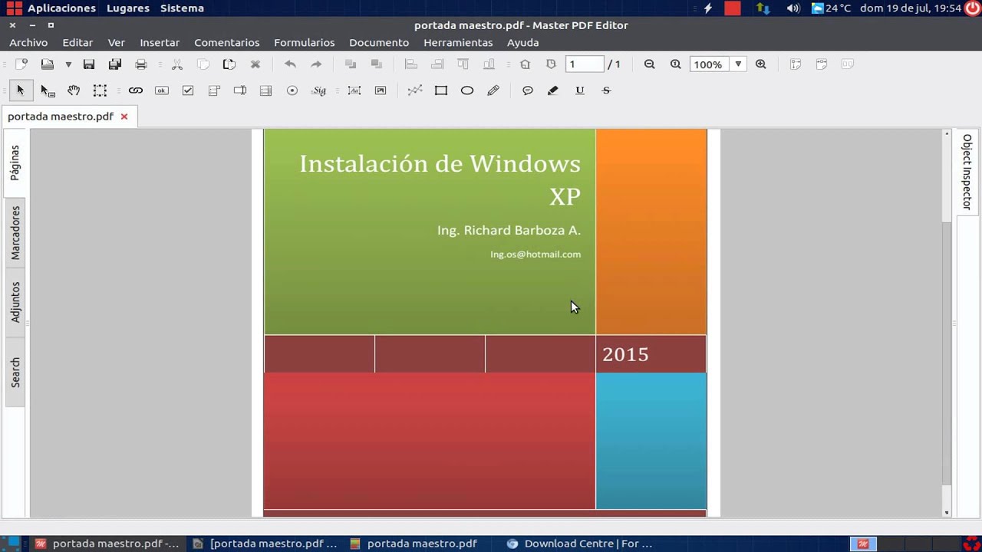Open the Search side panel tab
982x552 pixels.
pyautogui.click(x=15, y=372)
